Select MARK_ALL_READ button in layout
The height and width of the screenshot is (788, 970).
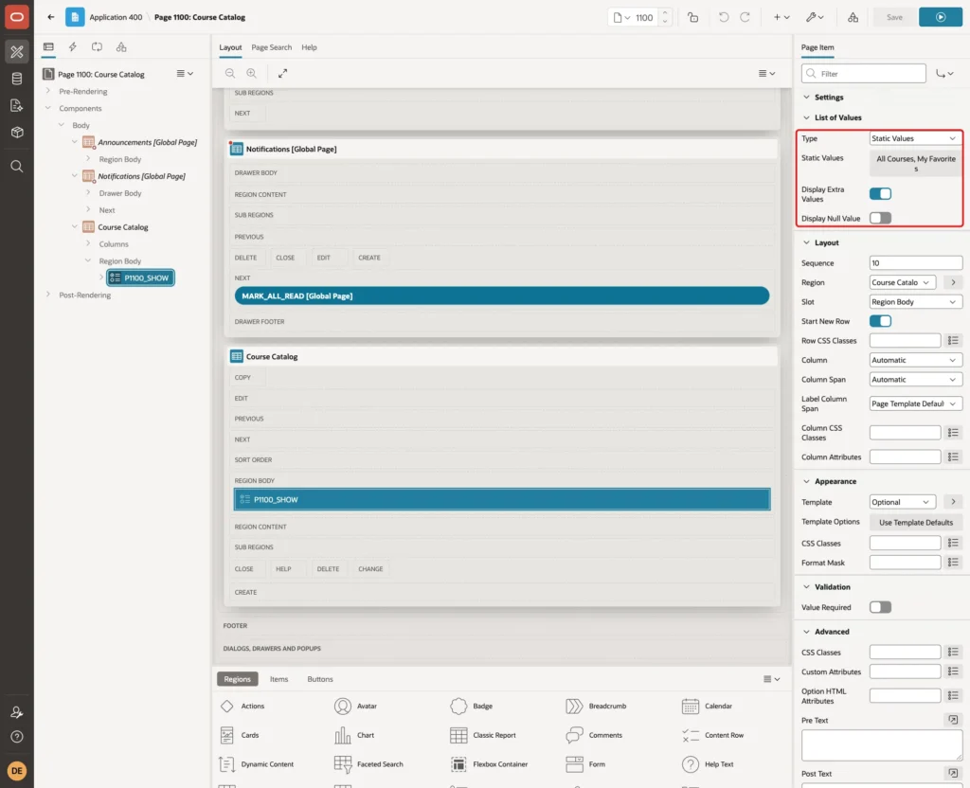[502, 296]
